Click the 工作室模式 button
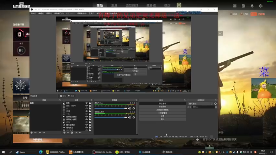Viewport: 276px width, 155px height. (x=162, y=113)
